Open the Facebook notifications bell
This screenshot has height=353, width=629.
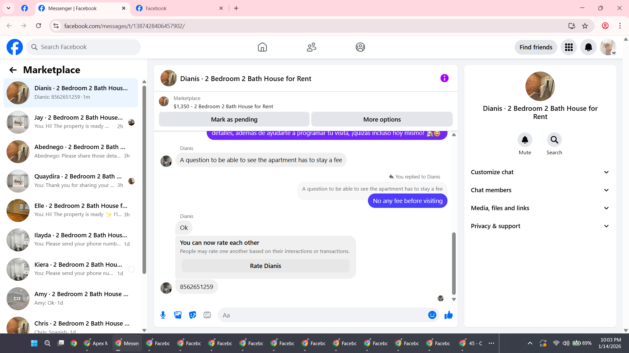[588, 47]
